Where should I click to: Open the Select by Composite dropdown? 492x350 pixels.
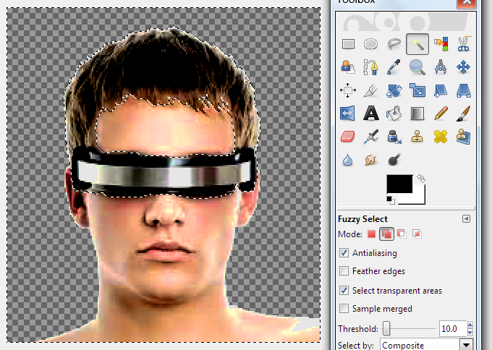427,345
